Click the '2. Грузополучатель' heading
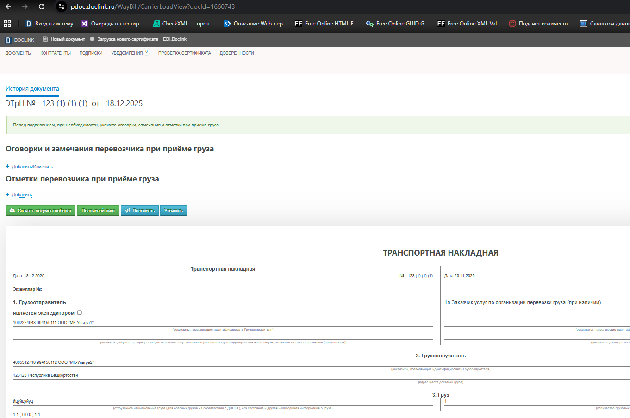This screenshot has height=418, width=630. point(441,356)
